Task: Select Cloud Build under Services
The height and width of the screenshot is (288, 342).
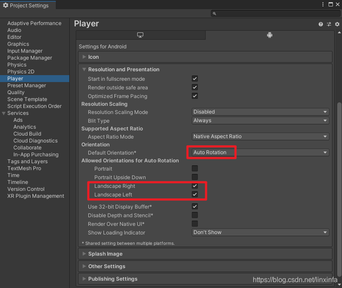Action: 27,134
